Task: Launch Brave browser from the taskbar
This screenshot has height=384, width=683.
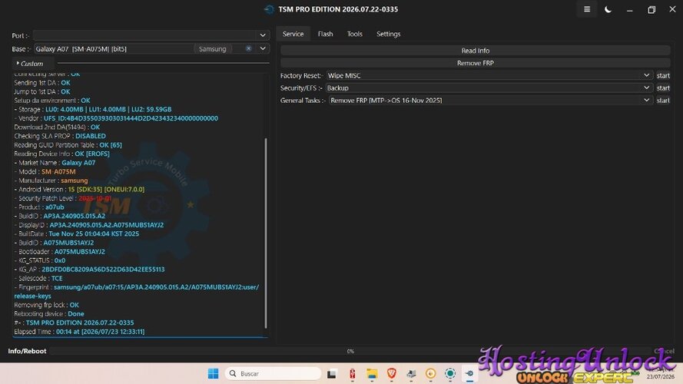Action: (x=391, y=373)
